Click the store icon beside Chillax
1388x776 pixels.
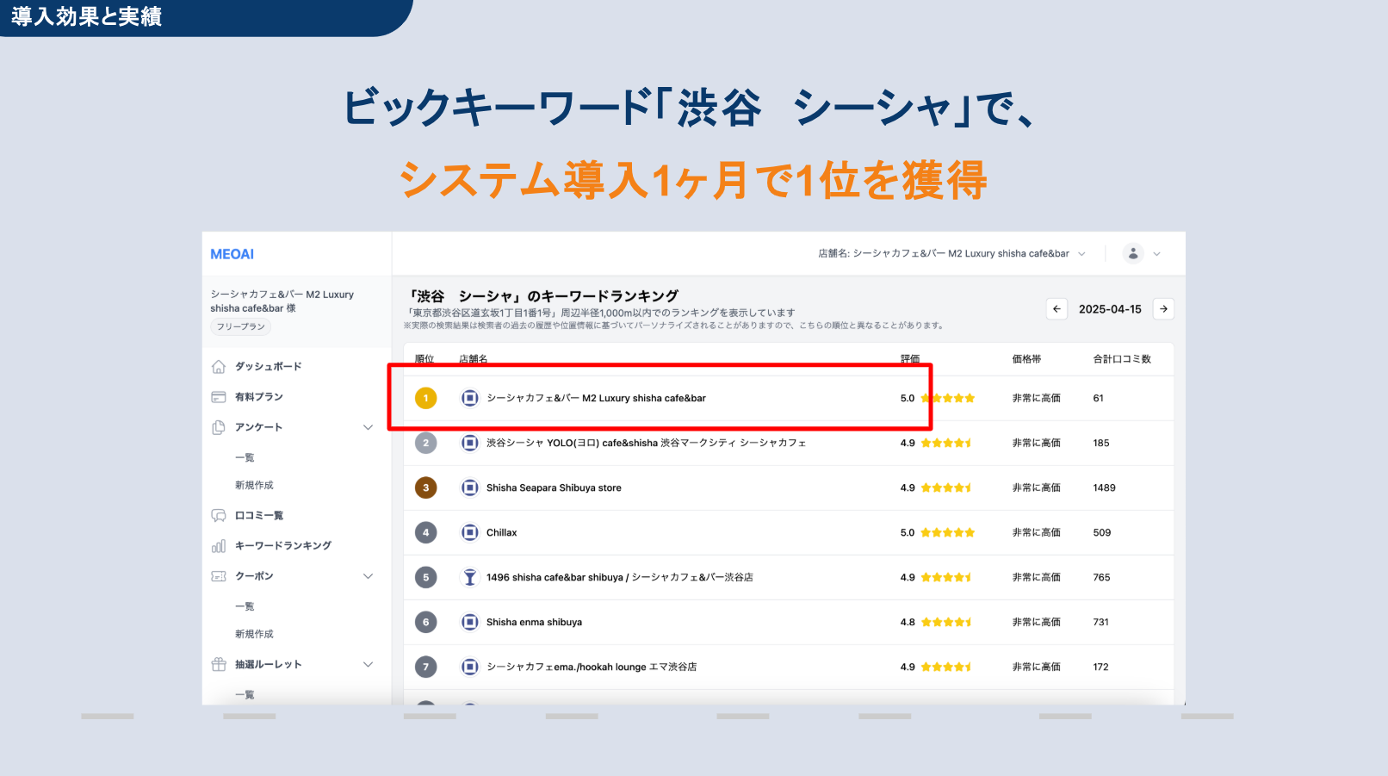pos(469,532)
